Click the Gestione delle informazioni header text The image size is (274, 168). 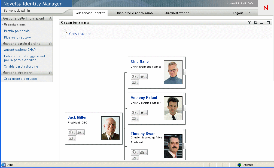23,18
